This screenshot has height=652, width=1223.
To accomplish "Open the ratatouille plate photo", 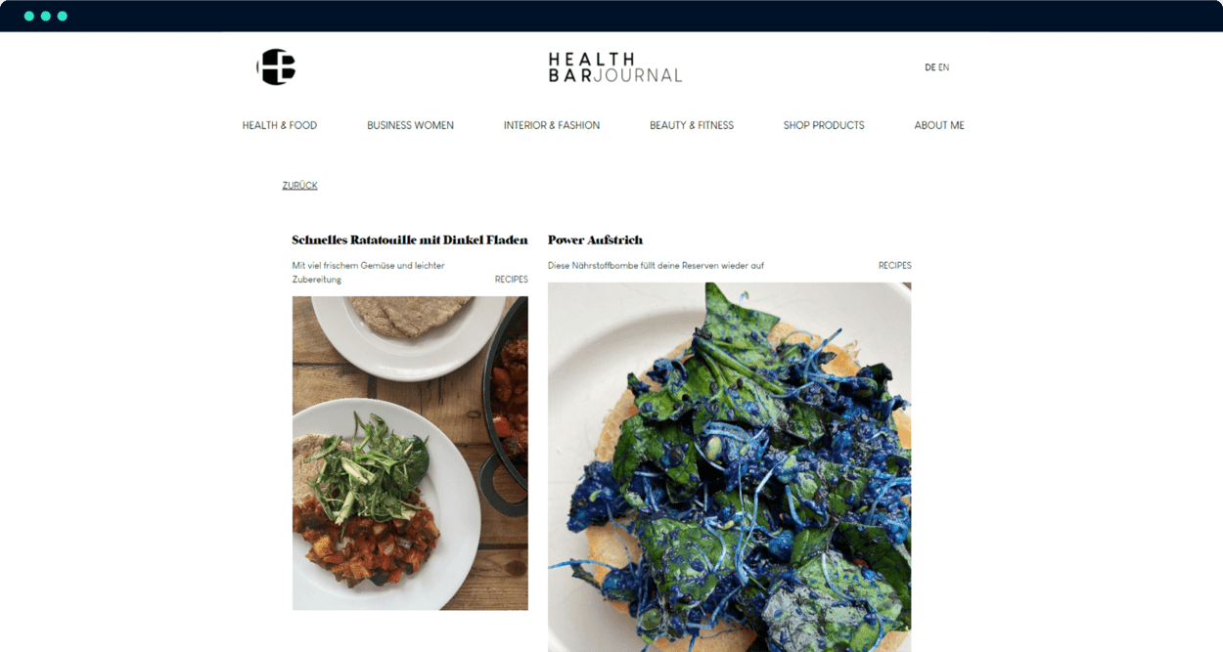I will pyautogui.click(x=410, y=454).
